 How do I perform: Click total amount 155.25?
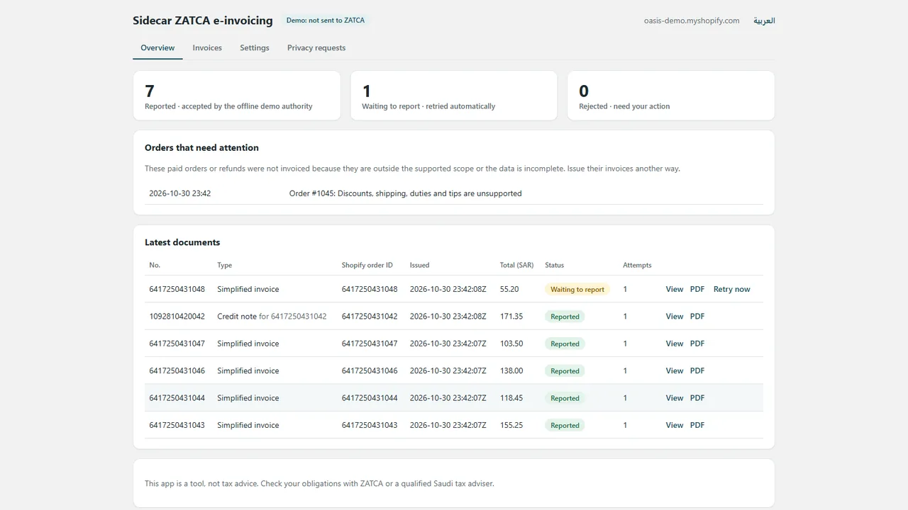[x=511, y=425]
